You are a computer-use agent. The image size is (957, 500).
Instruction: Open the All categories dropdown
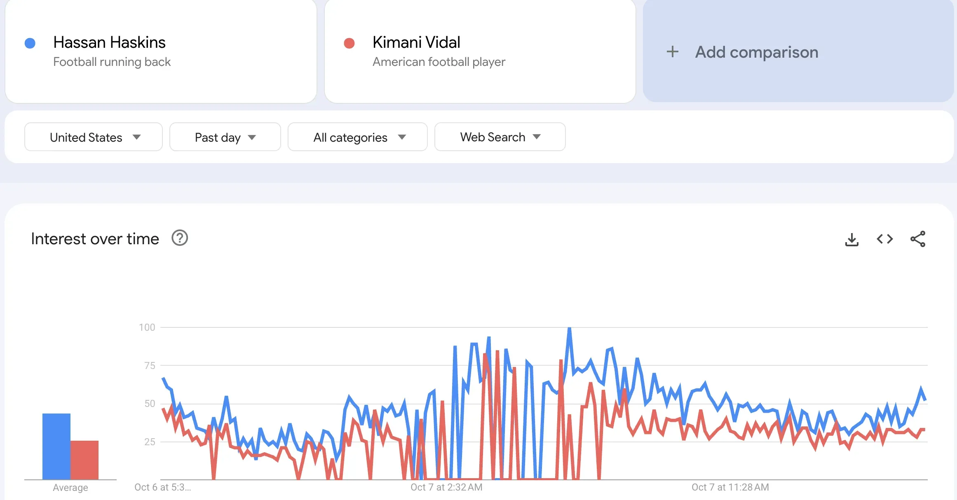(357, 137)
